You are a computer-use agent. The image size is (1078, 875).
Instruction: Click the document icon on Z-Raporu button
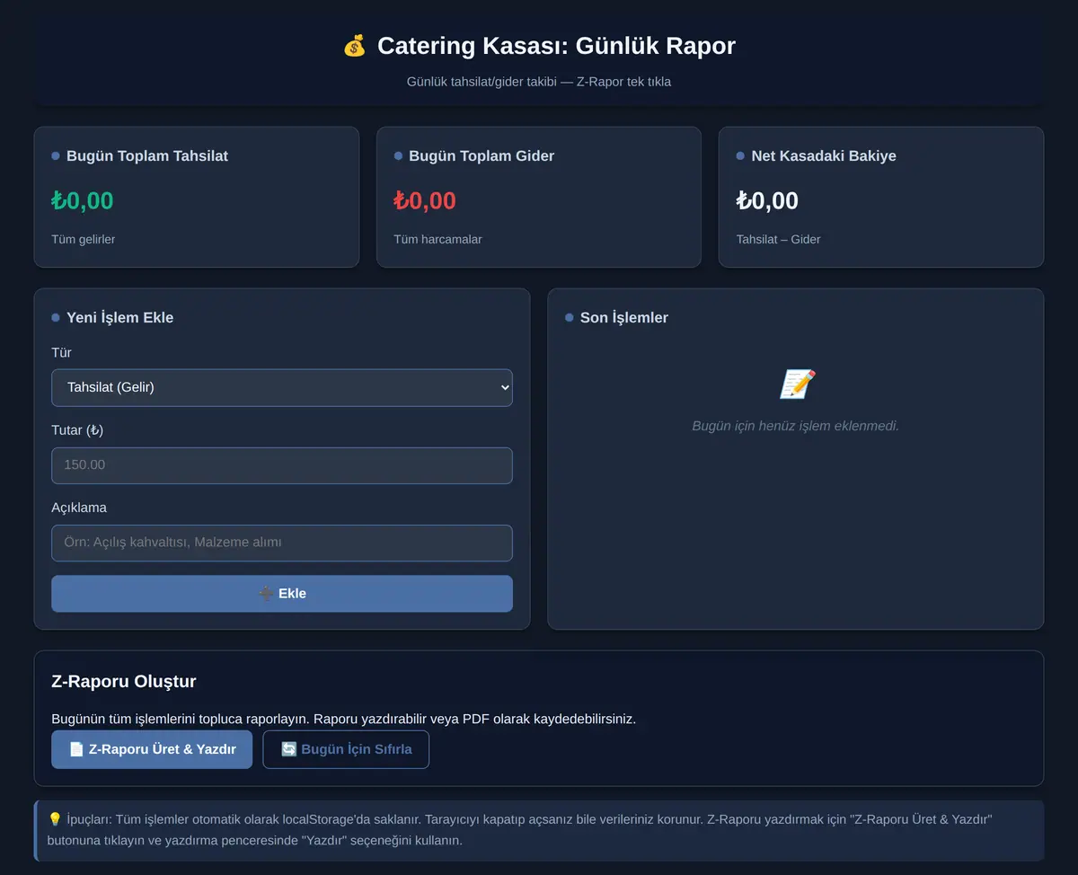coord(76,749)
